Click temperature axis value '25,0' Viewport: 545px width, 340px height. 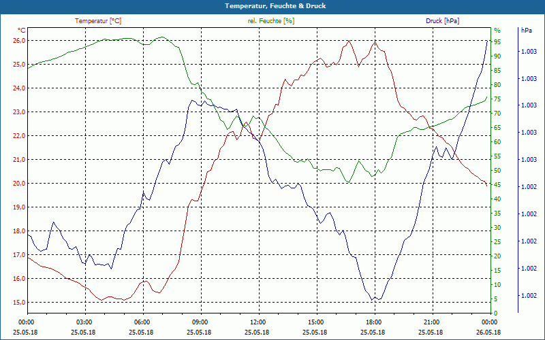(x=20, y=65)
